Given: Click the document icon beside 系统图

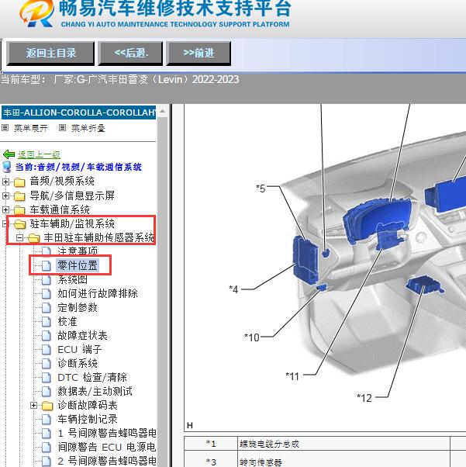Looking at the screenshot, I should pos(47,279).
